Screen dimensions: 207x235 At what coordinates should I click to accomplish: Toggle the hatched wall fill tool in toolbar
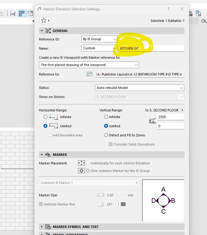click(x=22, y=13)
